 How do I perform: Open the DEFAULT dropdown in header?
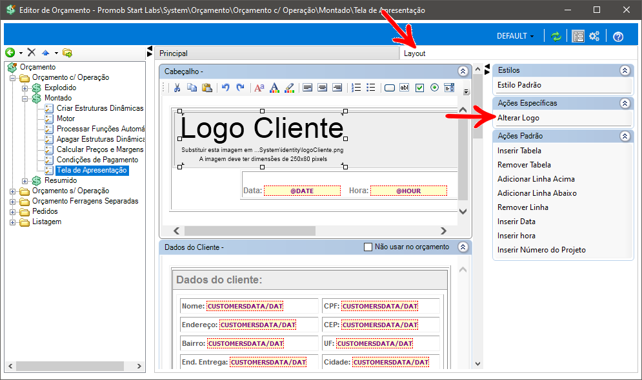[515, 36]
